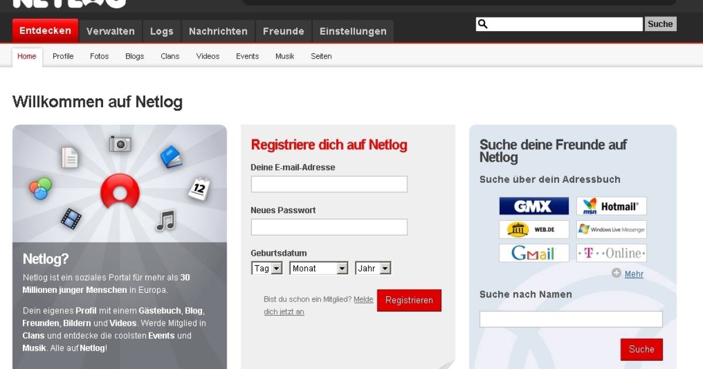
Task: Open the Jahr dropdown
Action: coord(373,268)
